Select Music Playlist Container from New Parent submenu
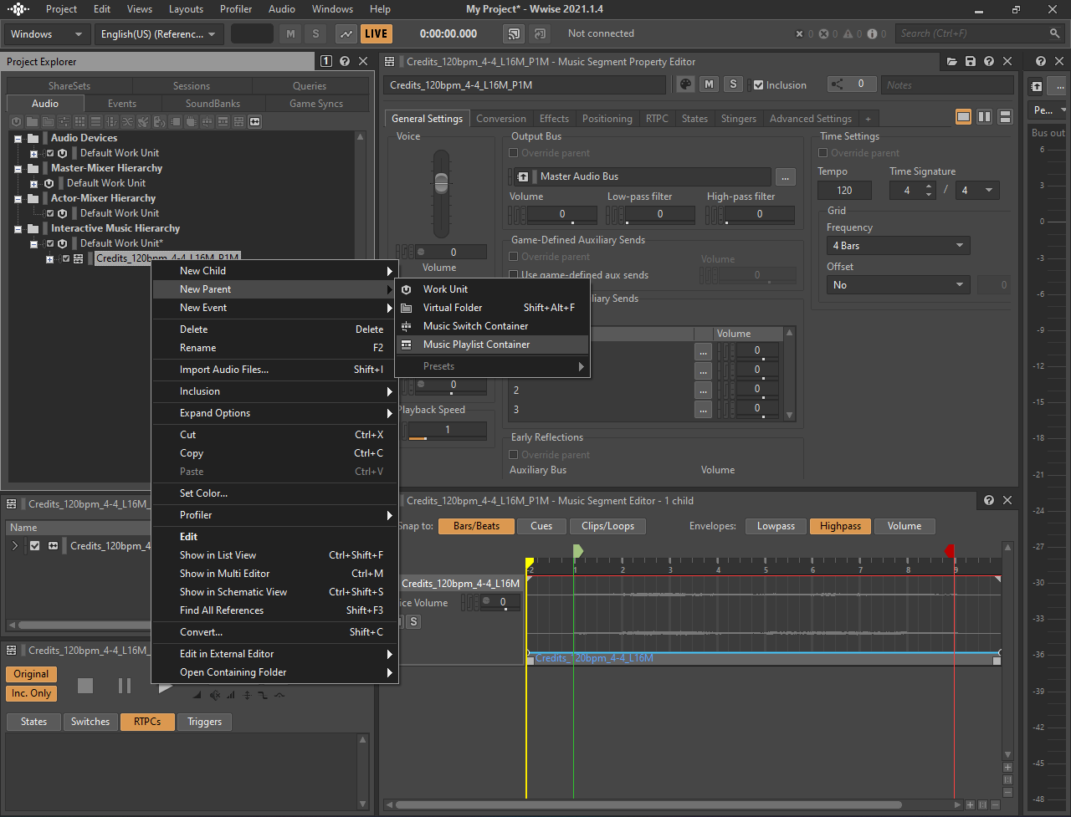This screenshot has width=1071, height=817. 493,345
